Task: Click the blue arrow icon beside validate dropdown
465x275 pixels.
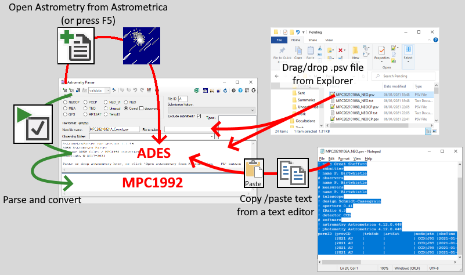Action: point(114,90)
